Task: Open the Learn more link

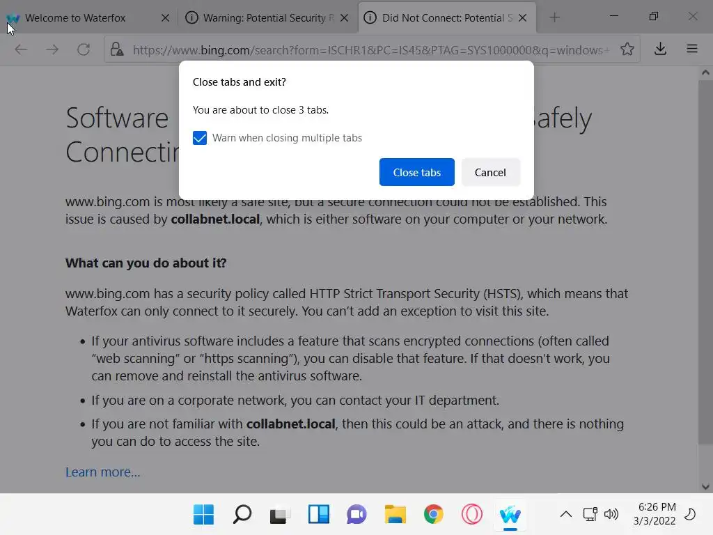Action: click(102, 472)
